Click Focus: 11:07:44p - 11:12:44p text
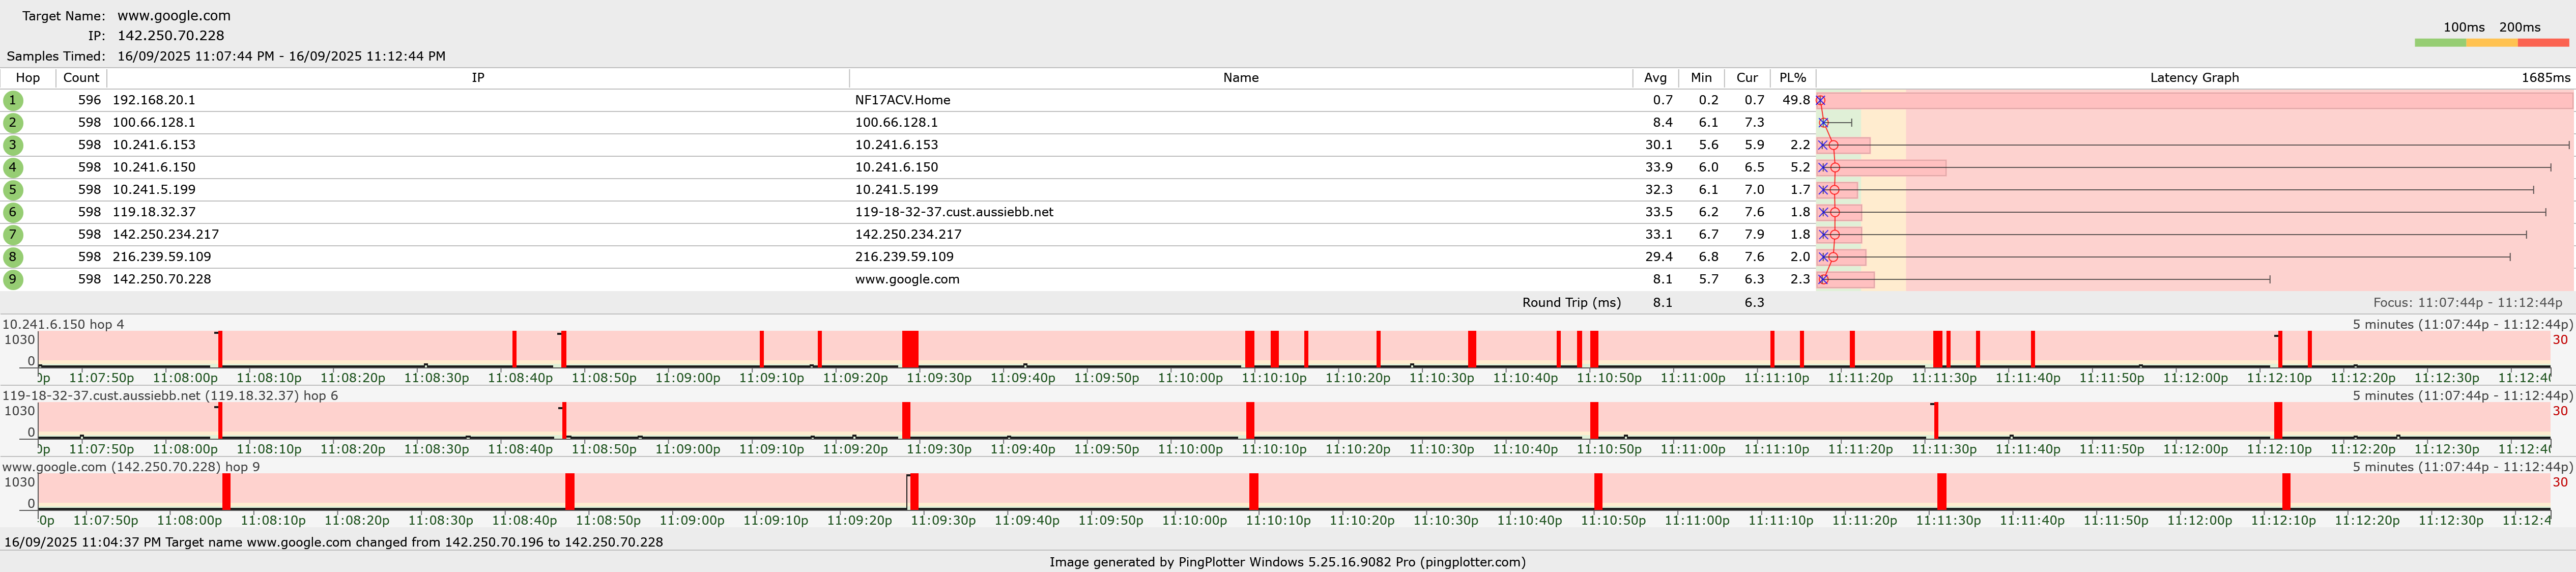The height and width of the screenshot is (572, 2576). (x=2467, y=302)
